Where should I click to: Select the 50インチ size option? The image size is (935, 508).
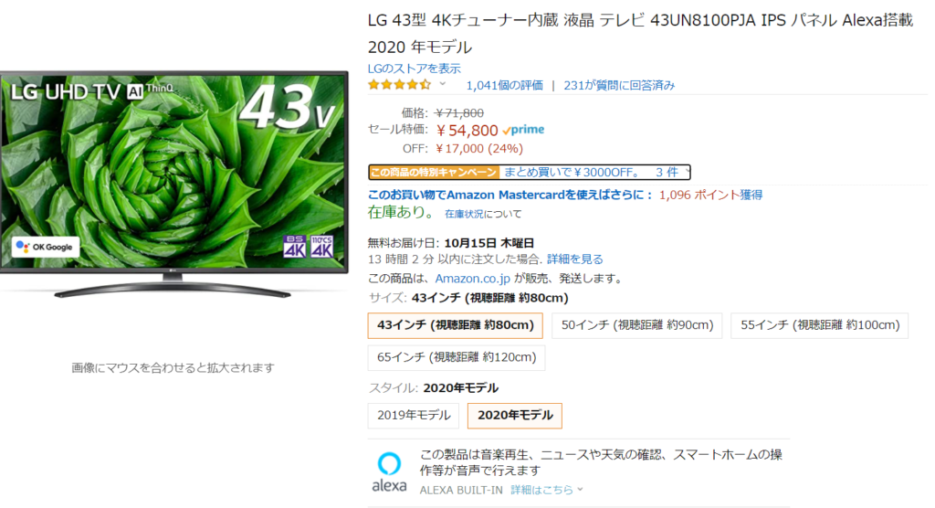pos(636,325)
